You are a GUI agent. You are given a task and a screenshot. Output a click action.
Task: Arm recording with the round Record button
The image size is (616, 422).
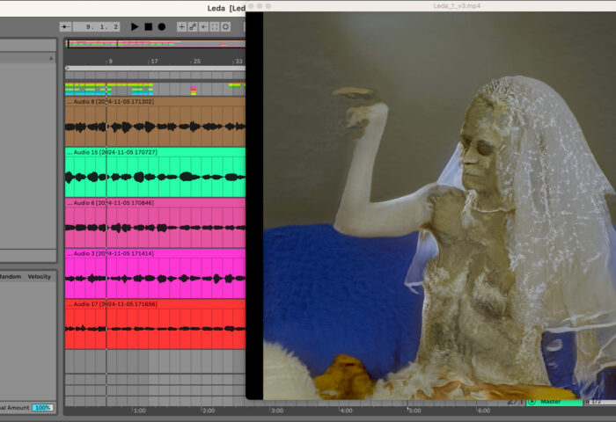pyautogui.click(x=161, y=26)
